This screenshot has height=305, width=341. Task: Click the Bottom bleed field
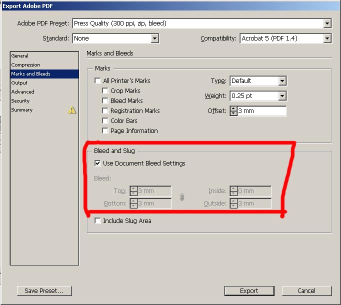154,203
